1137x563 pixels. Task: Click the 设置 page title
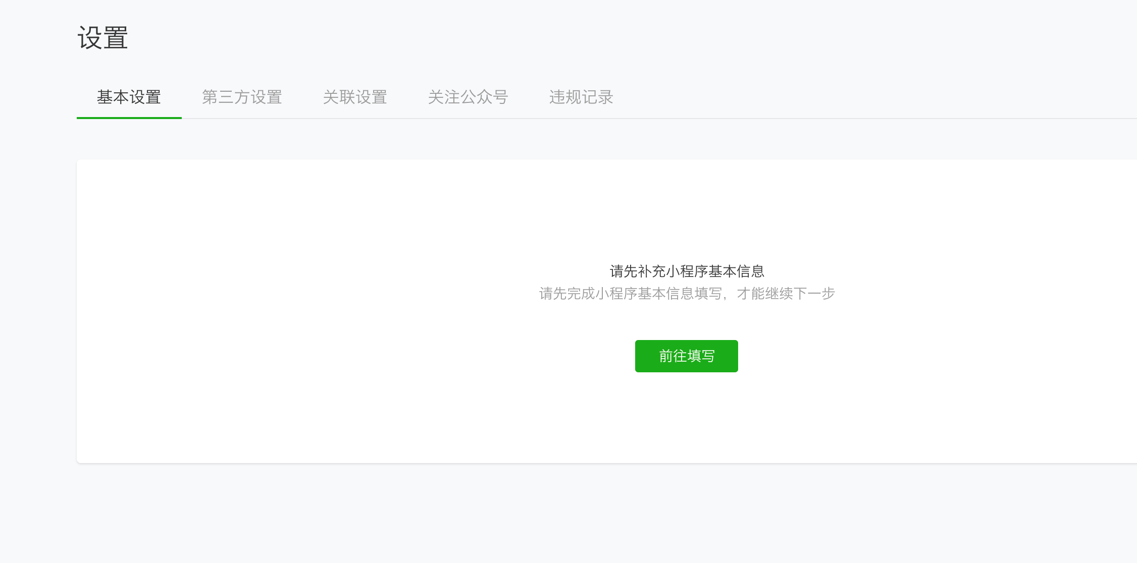click(x=102, y=38)
